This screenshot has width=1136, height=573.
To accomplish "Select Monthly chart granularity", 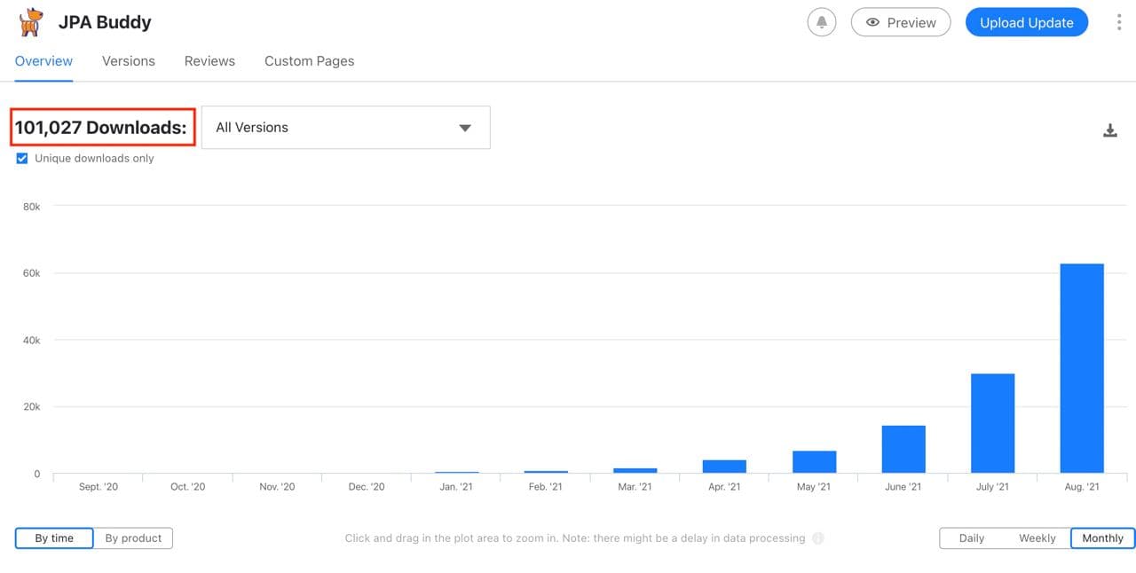I will coord(1103,538).
